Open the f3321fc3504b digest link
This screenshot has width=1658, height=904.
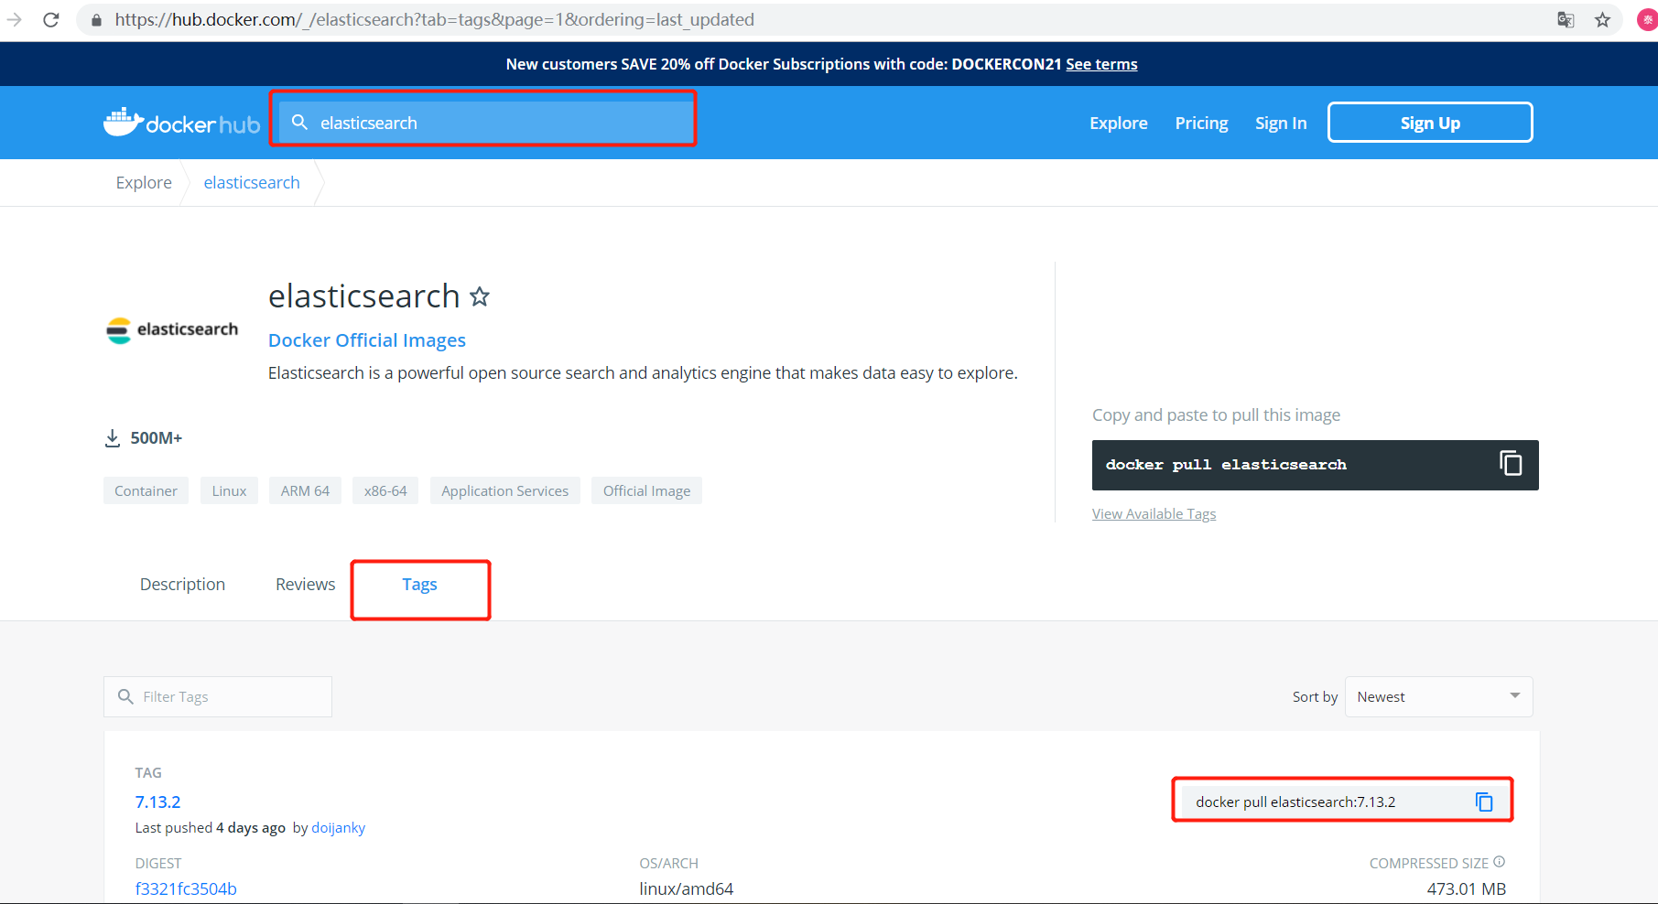pyautogui.click(x=186, y=889)
